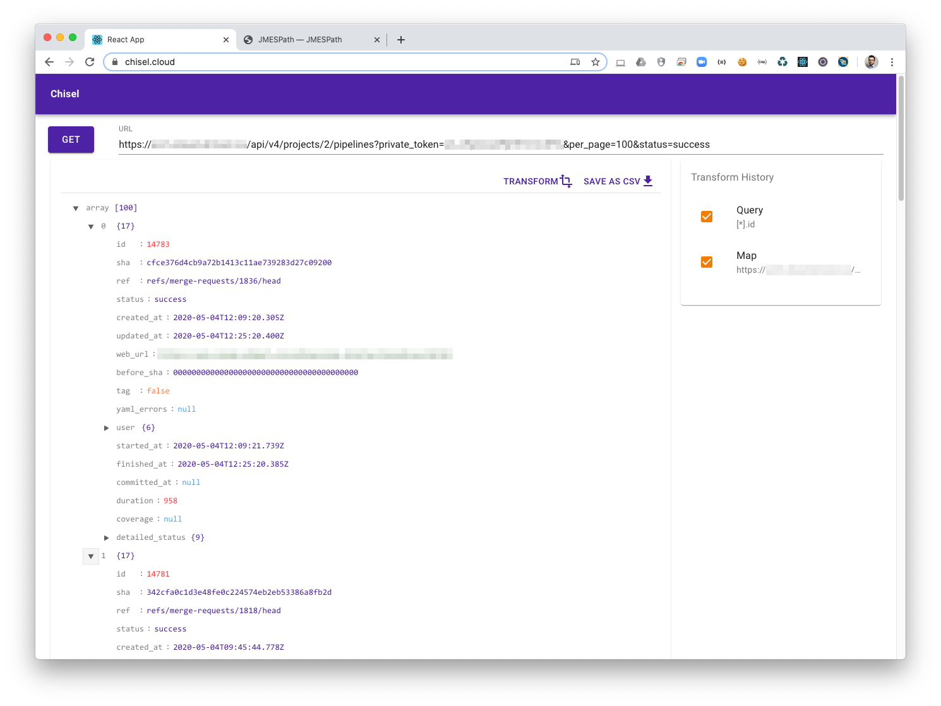
Task: Click the committed_at null value
Action: [x=191, y=482]
